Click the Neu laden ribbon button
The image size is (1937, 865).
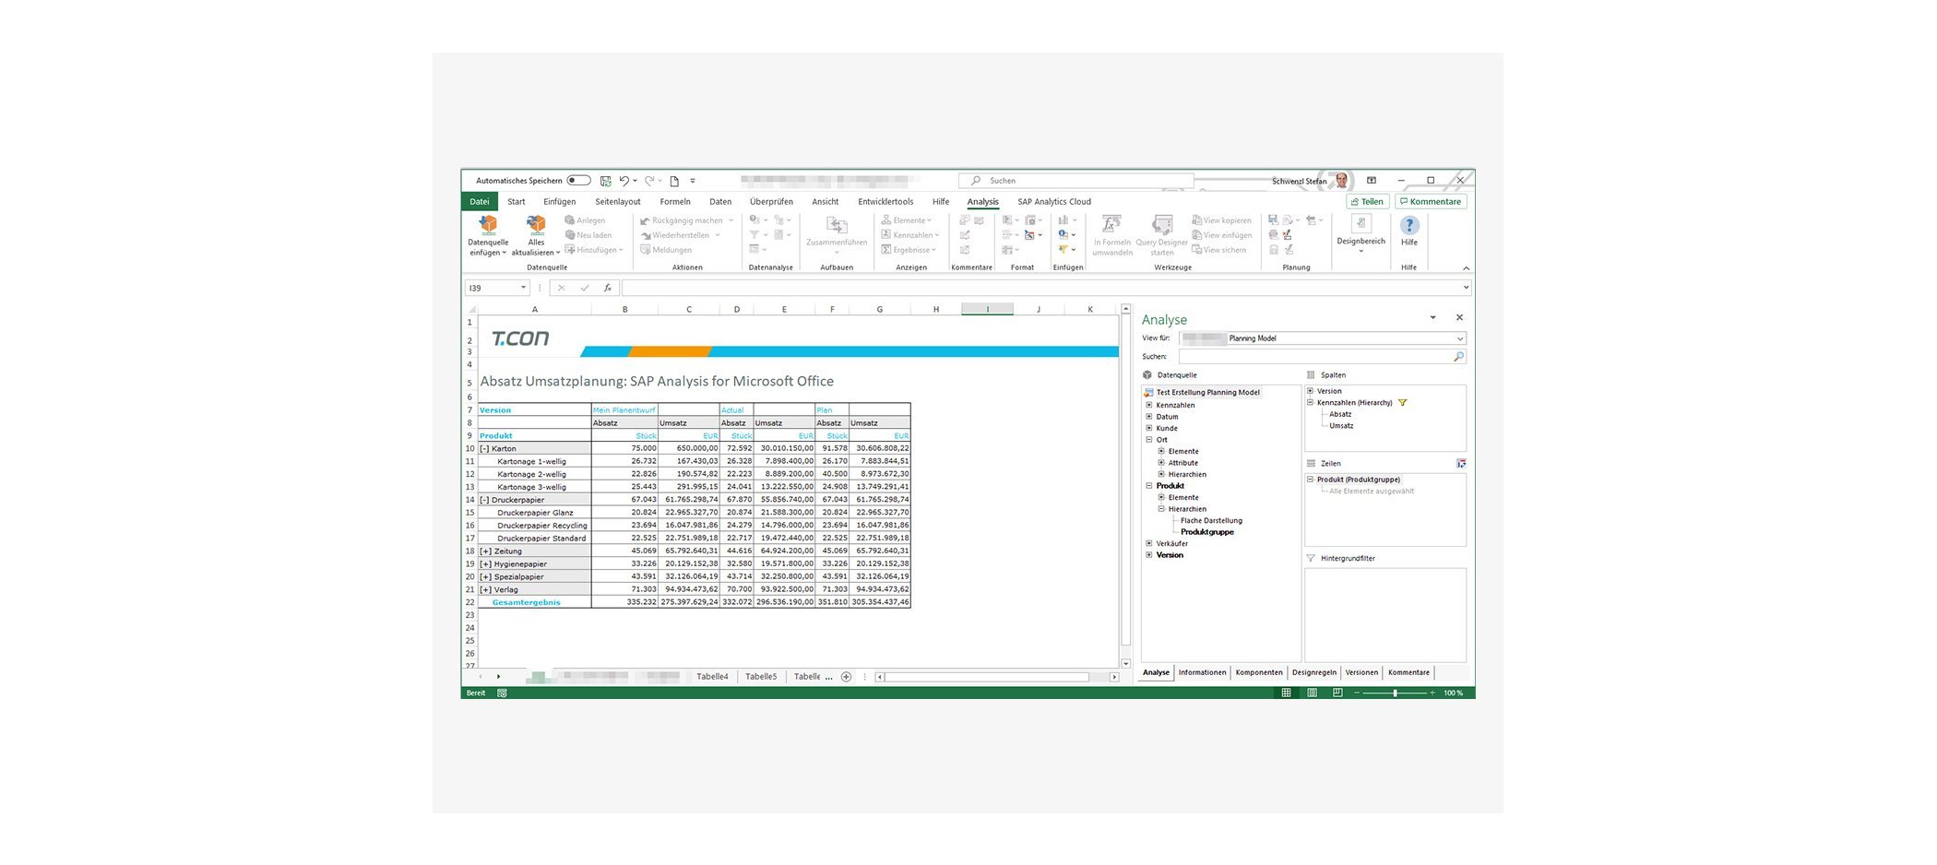pyautogui.click(x=588, y=235)
